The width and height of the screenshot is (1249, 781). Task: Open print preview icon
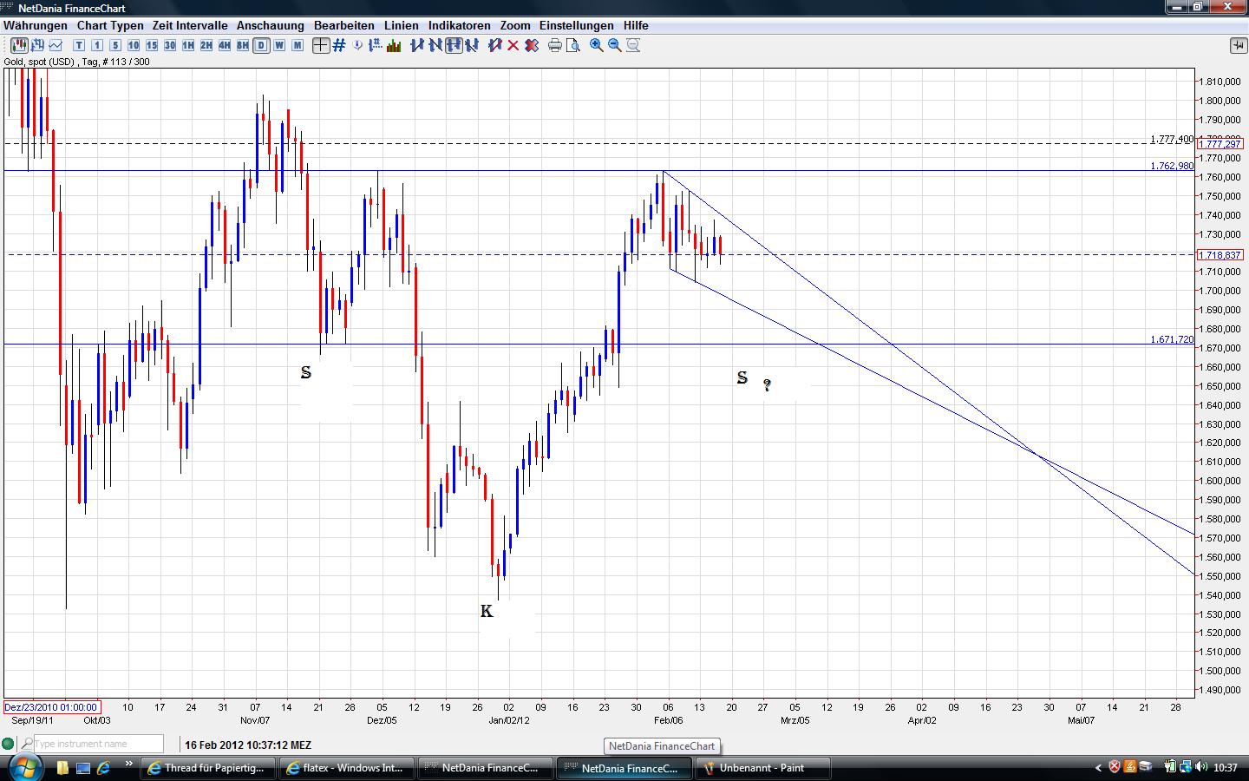tap(572, 45)
